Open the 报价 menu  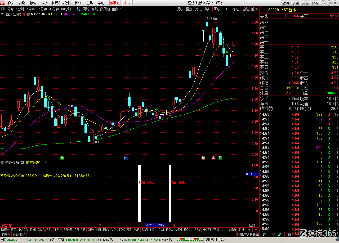(x=33, y=3)
